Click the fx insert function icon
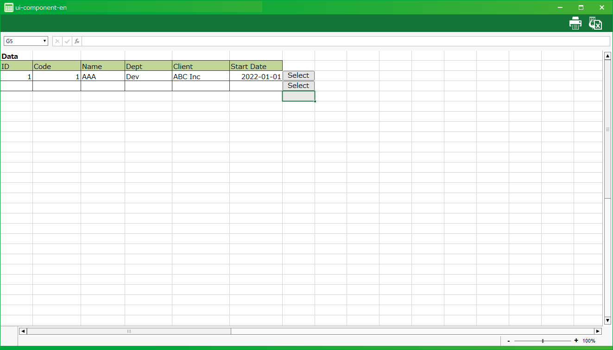 coord(77,41)
